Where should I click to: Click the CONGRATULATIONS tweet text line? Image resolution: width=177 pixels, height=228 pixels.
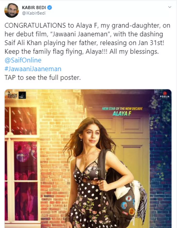pos(87,25)
